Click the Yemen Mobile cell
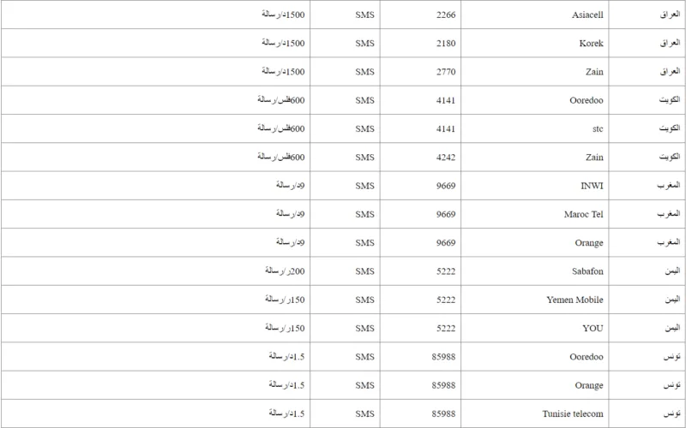The width and height of the screenshot is (686, 428). tap(575, 300)
